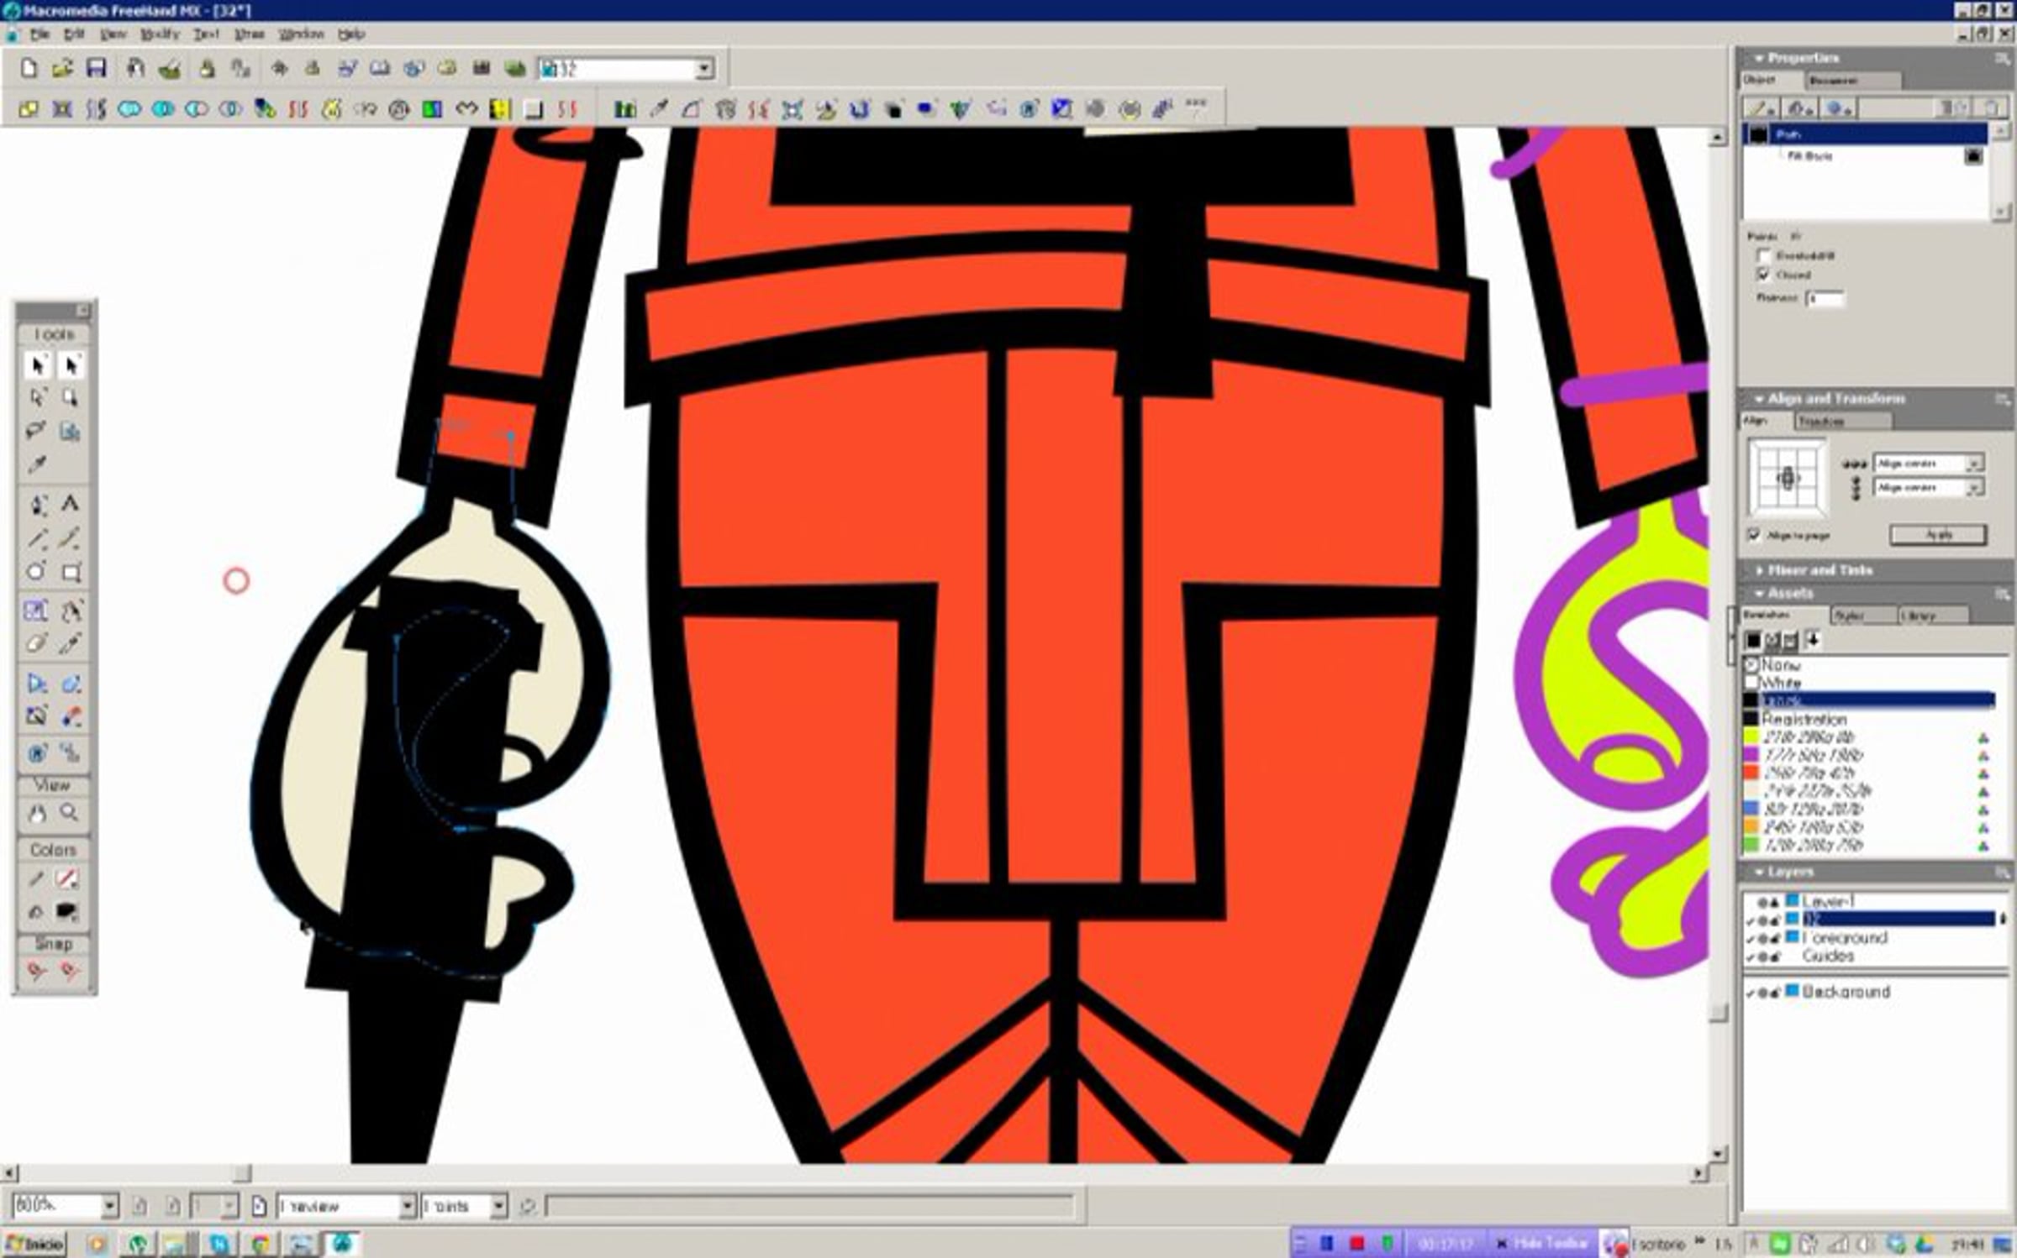Open the horizontal Align center dropdown
This screenshot has width=2017, height=1258.
[1973, 464]
